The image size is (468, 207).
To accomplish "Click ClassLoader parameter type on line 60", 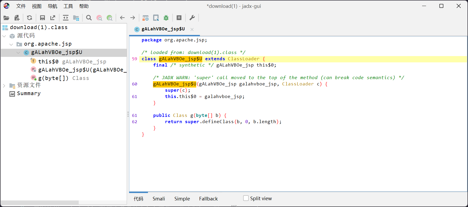I will (298, 84).
